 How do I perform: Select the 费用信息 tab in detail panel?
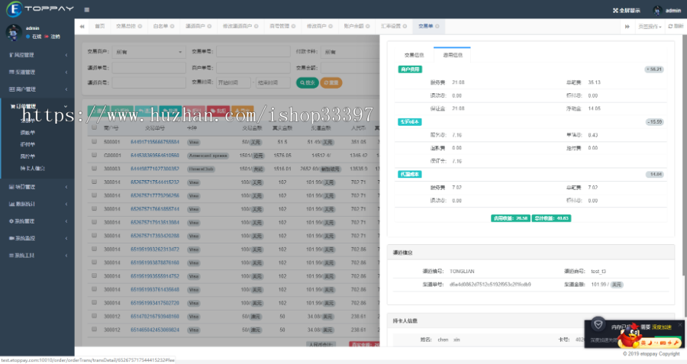coord(452,55)
